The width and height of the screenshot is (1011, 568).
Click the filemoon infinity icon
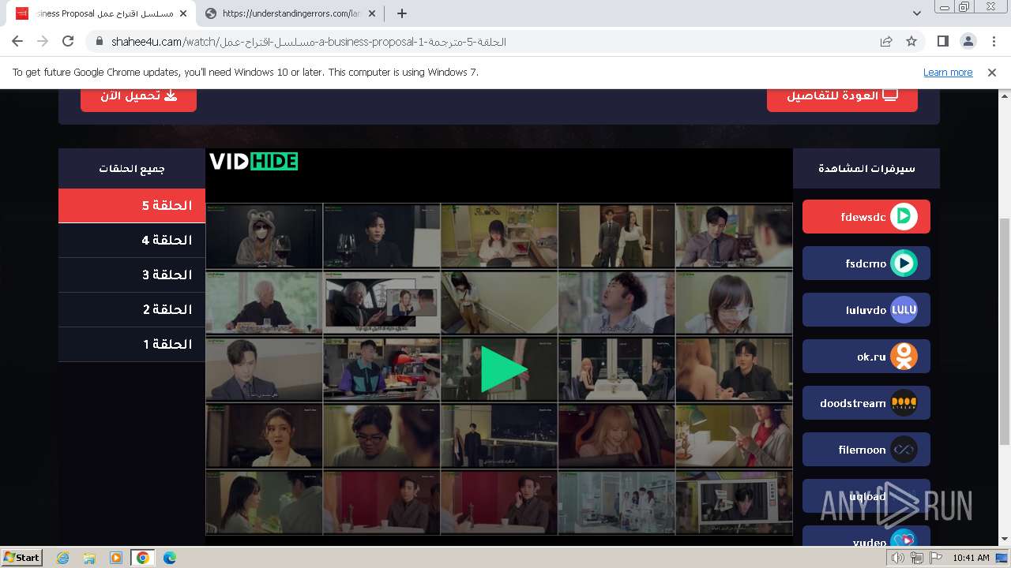904,450
